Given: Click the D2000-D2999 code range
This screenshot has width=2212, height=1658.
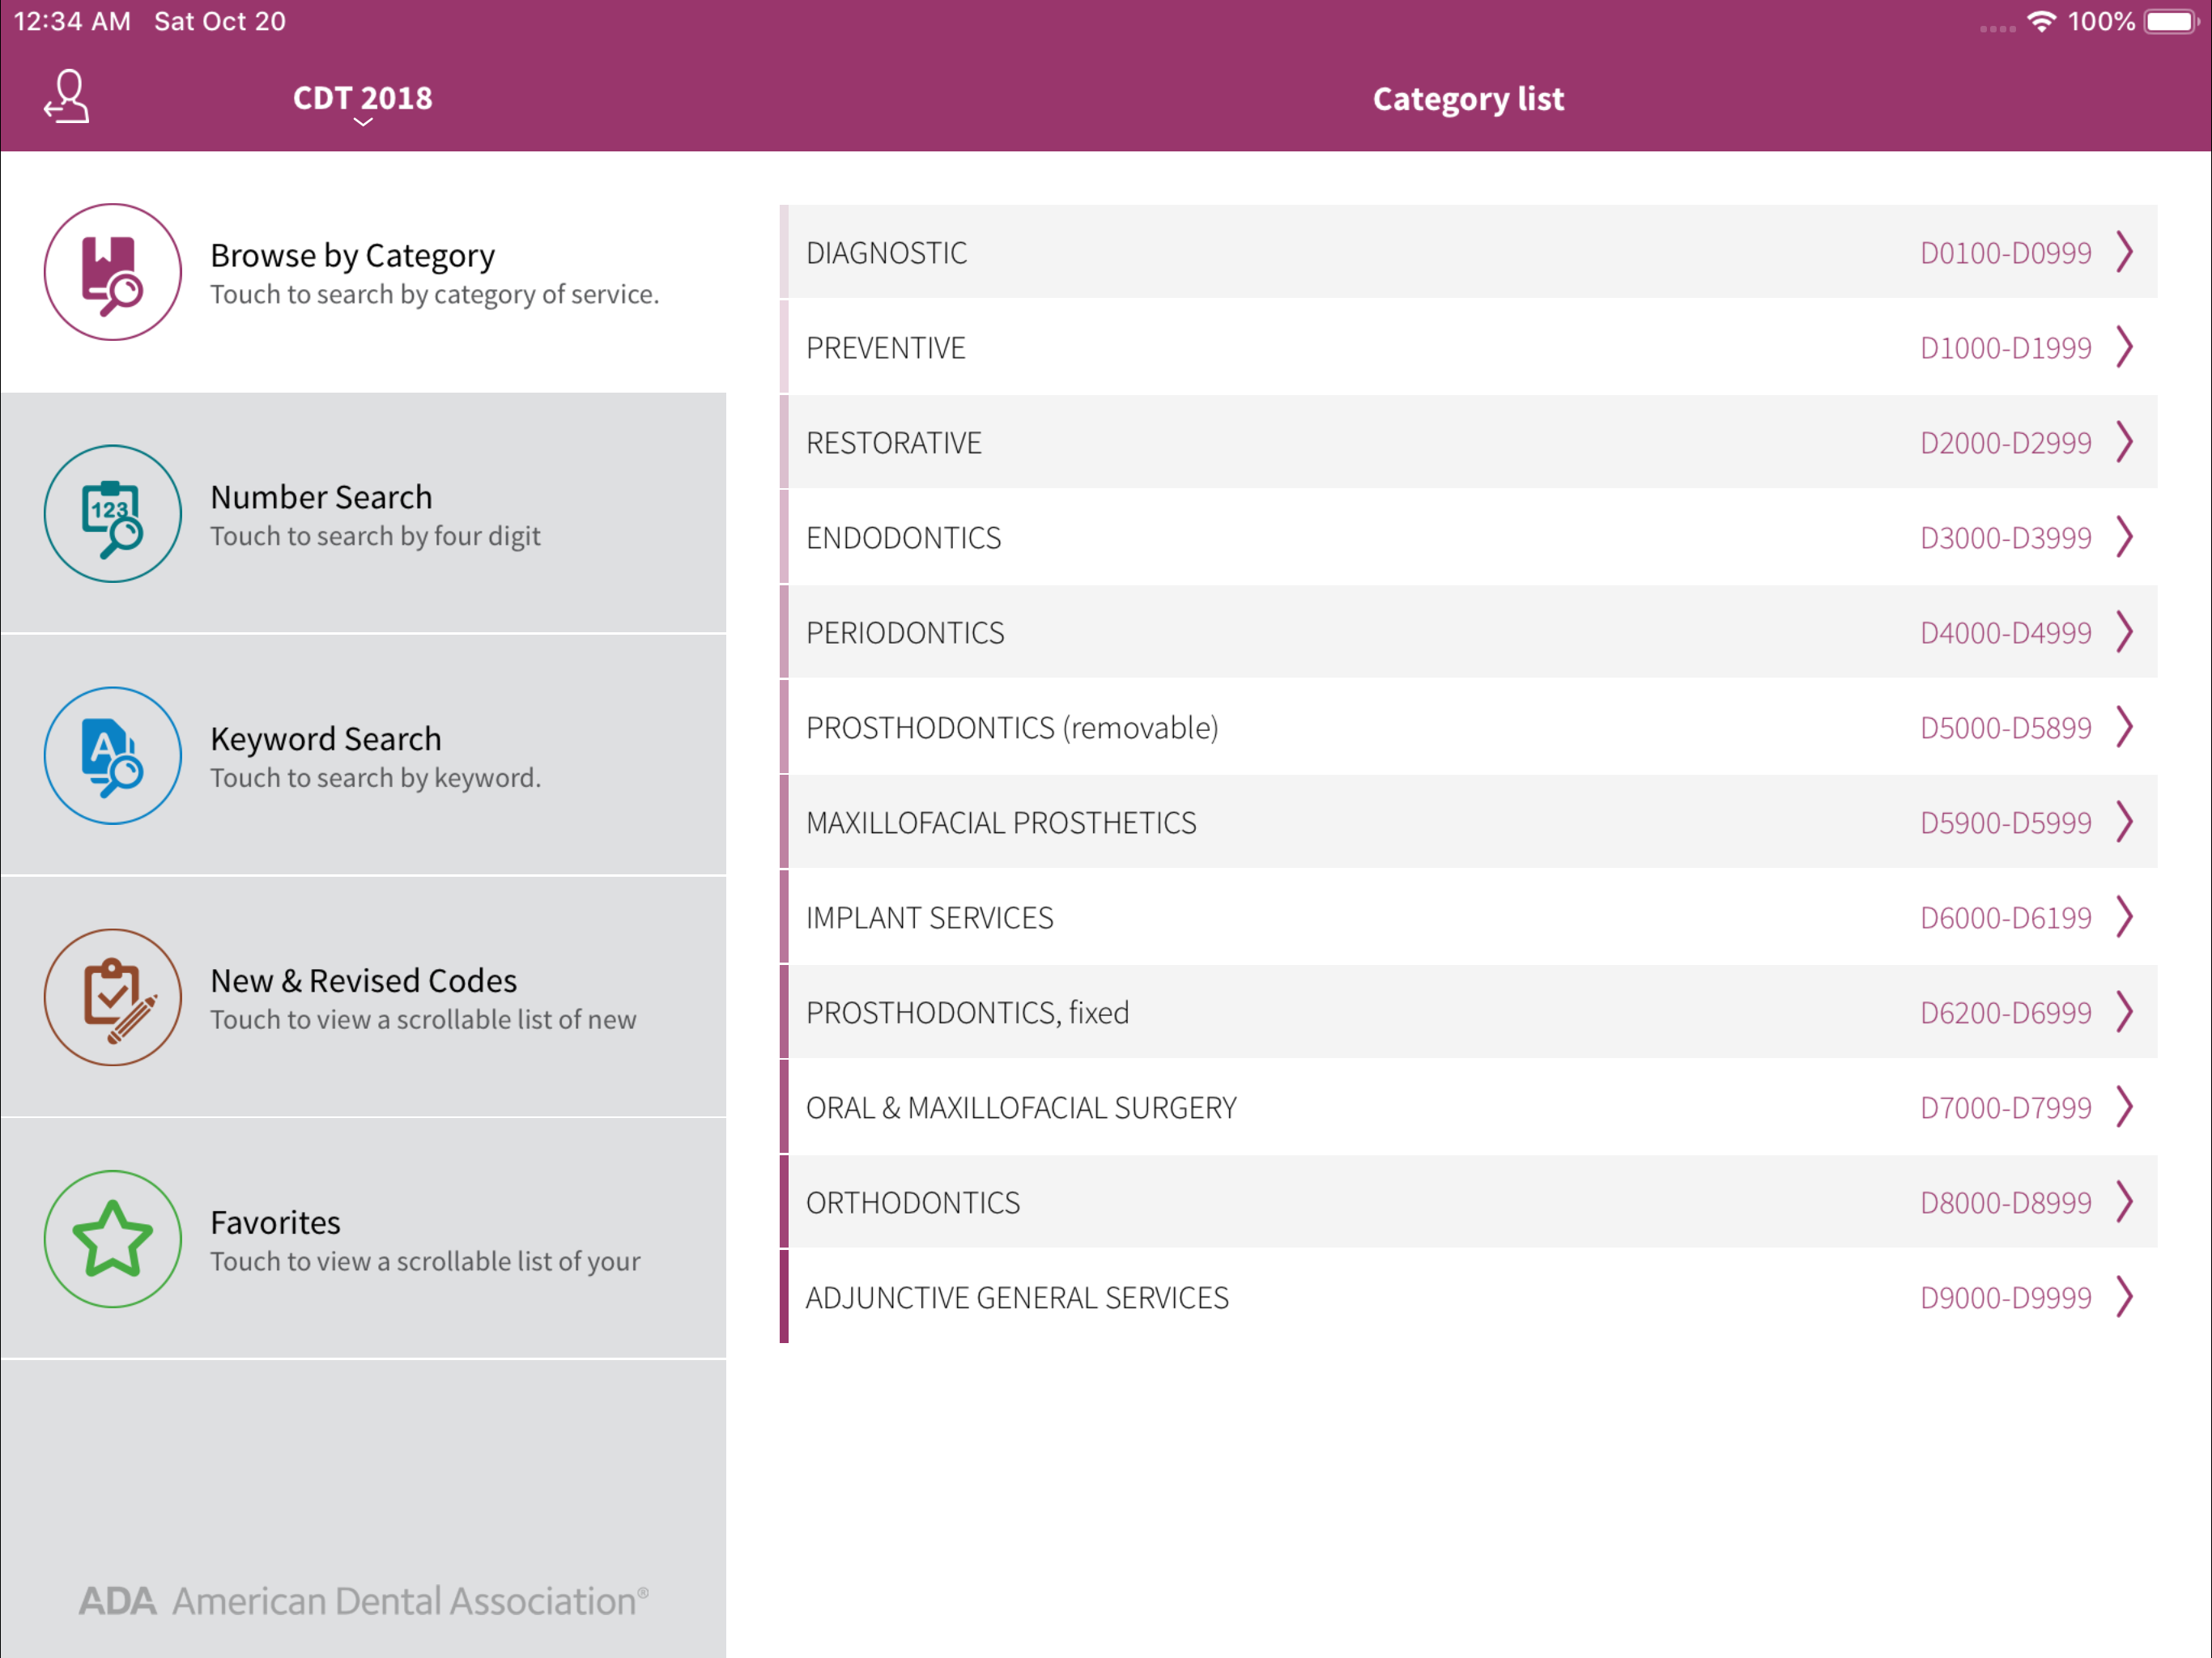Looking at the screenshot, I should [x=2006, y=443].
